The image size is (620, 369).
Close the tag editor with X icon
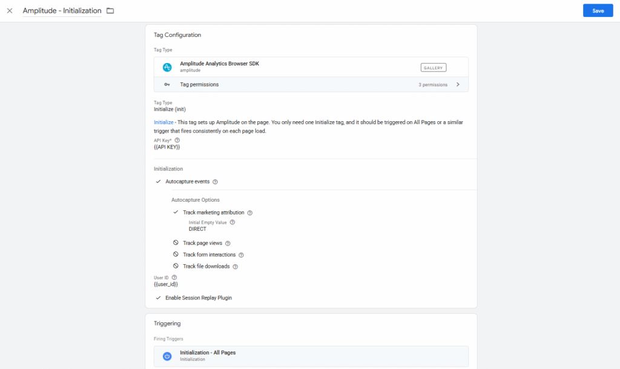point(10,11)
